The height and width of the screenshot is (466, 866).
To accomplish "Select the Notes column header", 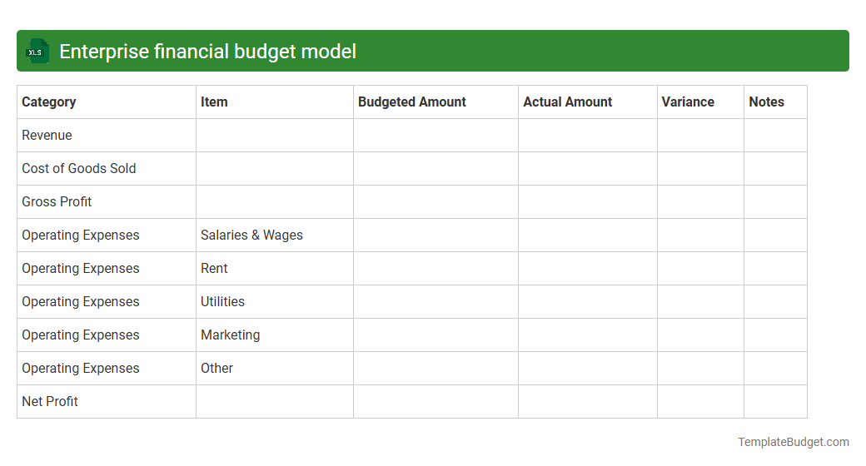I will tap(775, 102).
